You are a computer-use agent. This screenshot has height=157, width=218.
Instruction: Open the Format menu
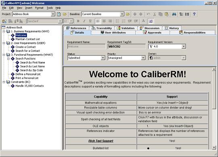(x=39, y=8)
